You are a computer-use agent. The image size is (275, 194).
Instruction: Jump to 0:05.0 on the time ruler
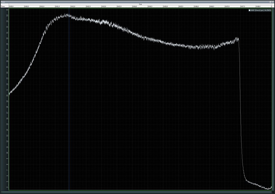pyautogui.click(x=166, y=6)
